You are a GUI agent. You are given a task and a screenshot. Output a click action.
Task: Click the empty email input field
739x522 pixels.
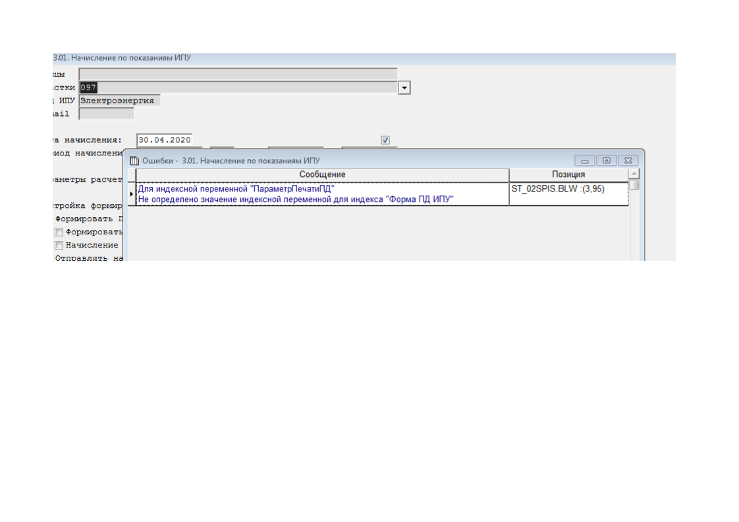(x=107, y=113)
